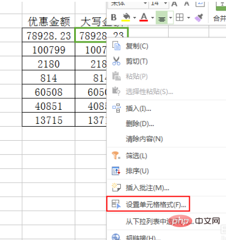Open the font size 14 dropdown
Screen dimensions: 226x240
point(165,4)
